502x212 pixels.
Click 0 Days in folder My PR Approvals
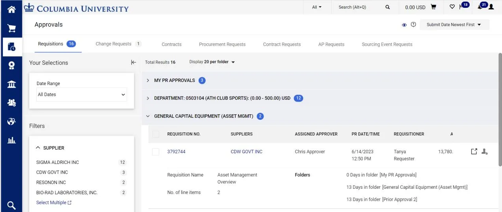click(381, 175)
